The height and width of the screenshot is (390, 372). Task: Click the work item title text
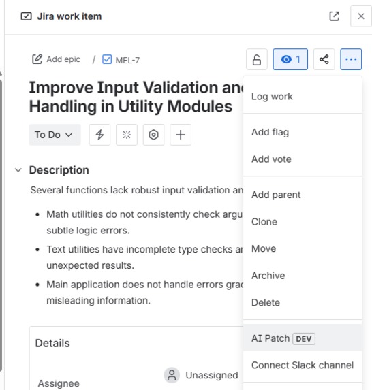click(x=136, y=97)
